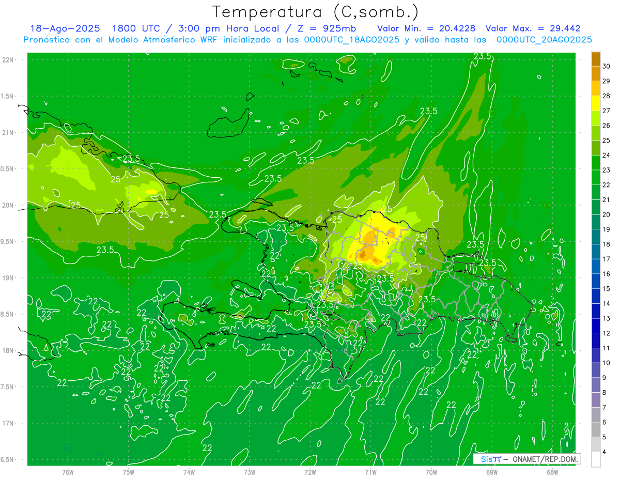
Task: Click the 69W longitude axis label
Action: click(x=492, y=472)
